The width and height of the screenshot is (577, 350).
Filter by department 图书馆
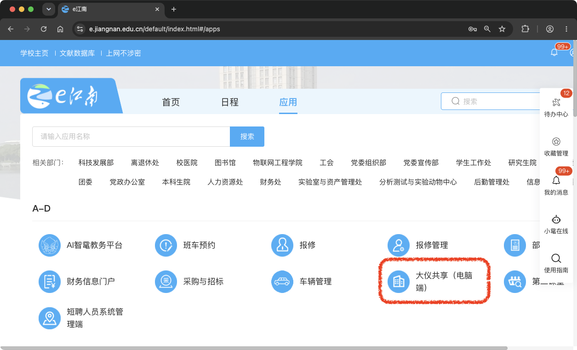pos(225,163)
